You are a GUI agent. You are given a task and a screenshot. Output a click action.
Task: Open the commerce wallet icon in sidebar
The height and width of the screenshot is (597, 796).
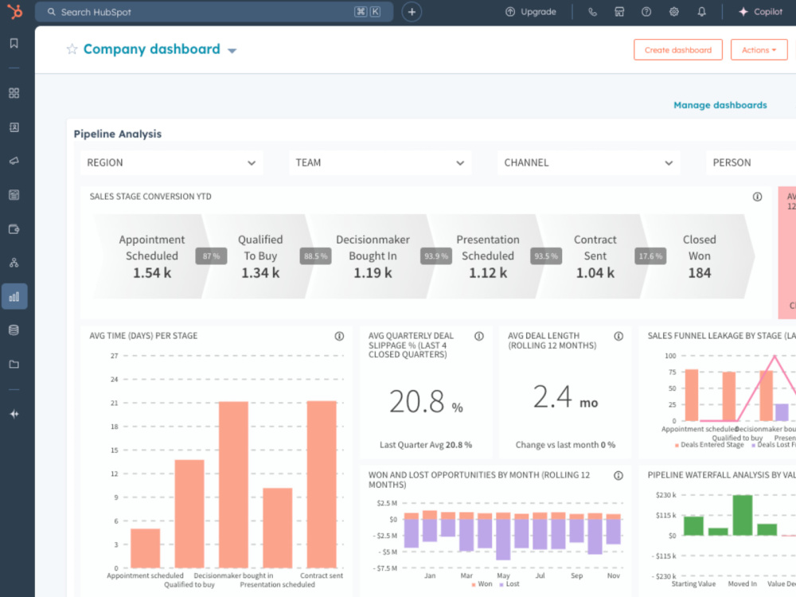click(x=14, y=229)
